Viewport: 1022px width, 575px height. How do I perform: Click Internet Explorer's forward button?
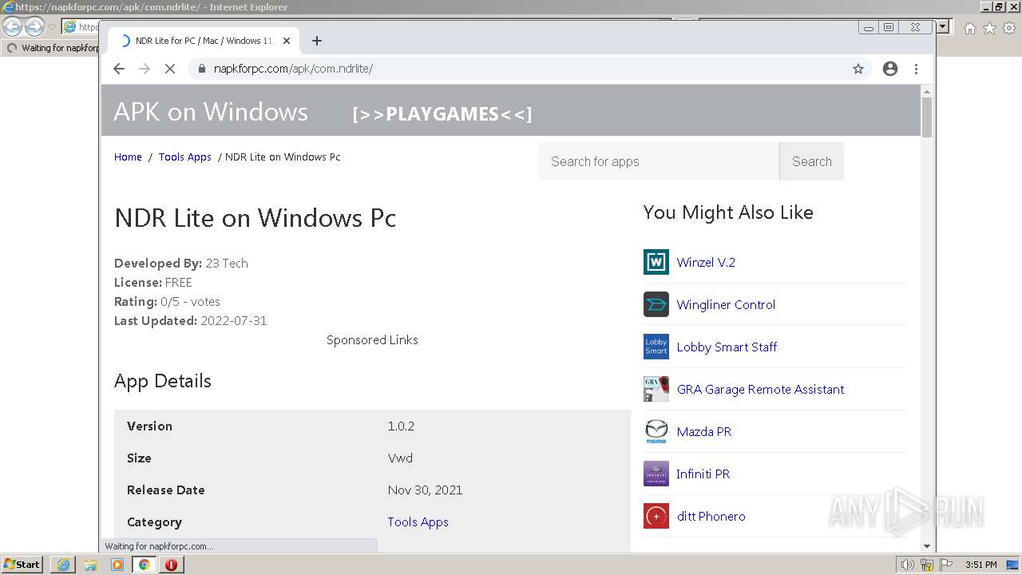[34, 26]
